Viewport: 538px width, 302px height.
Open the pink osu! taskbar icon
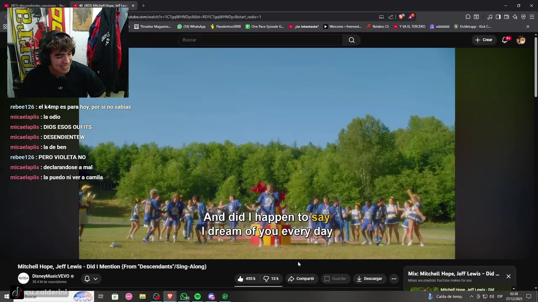pyautogui.click(x=129, y=297)
